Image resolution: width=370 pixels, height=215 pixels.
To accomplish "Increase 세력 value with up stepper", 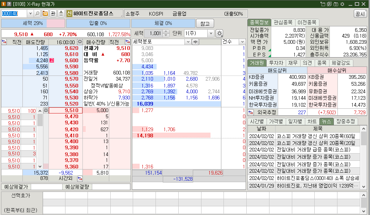I will click(166, 31).
